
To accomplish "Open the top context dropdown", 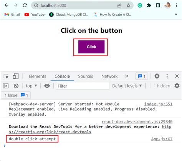I will [31, 86].
